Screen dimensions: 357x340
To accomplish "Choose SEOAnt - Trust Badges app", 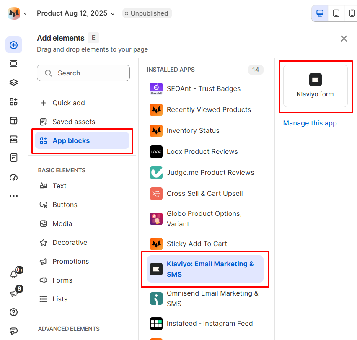I will pyautogui.click(x=205, y=88).
